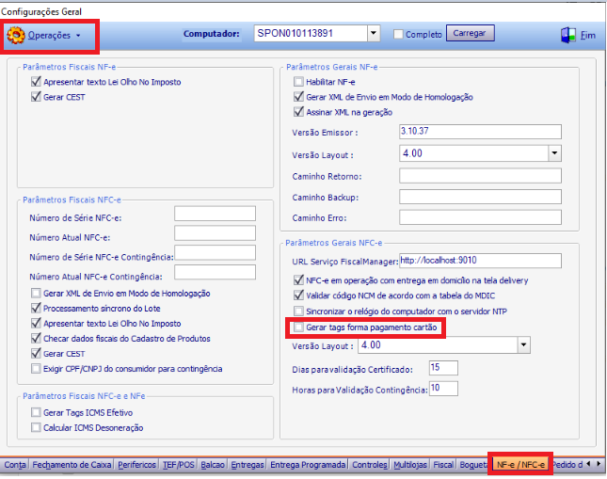
Task: Switch to the TEF/POS tab
Action: [x=179, y=464]
